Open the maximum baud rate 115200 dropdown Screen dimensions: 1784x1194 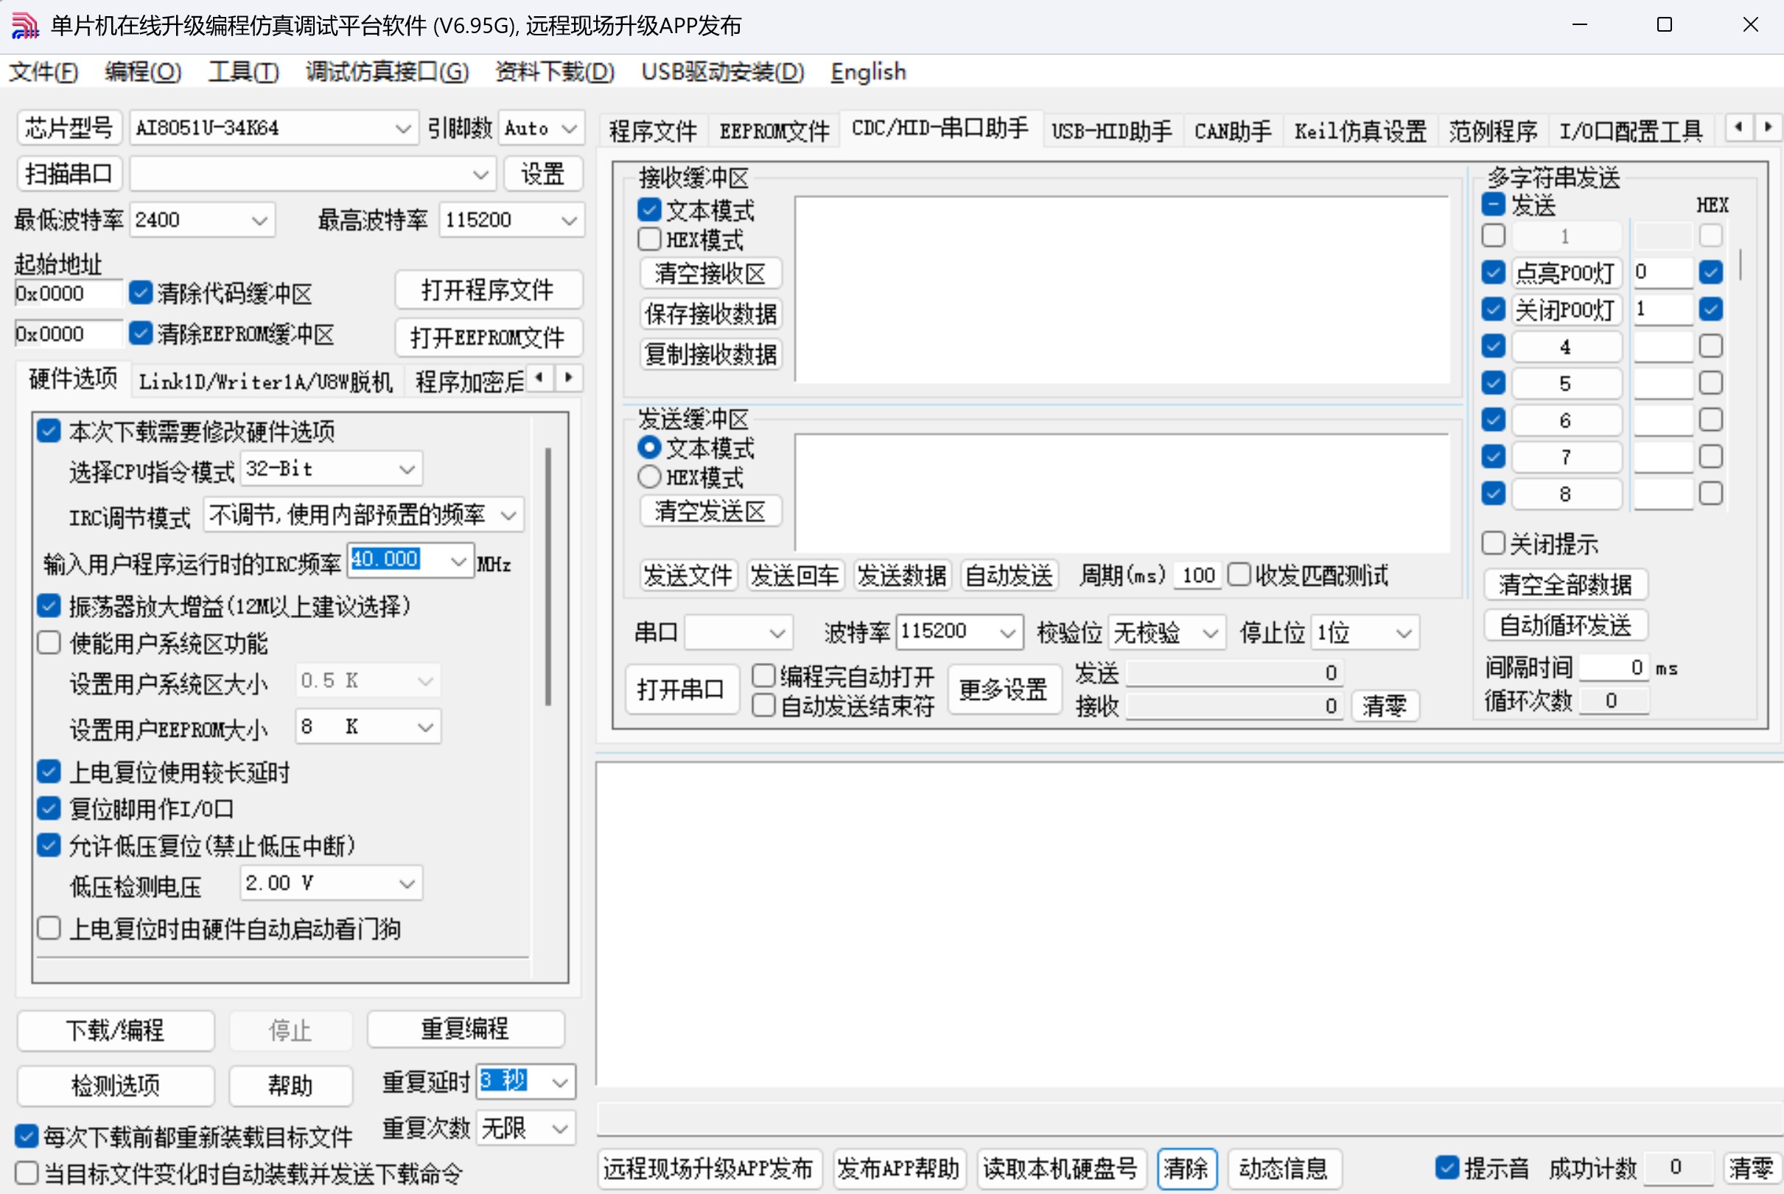point(568,221)
